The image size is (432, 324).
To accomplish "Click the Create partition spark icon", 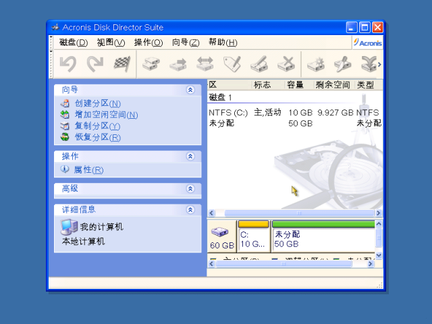I will (316, 64).
